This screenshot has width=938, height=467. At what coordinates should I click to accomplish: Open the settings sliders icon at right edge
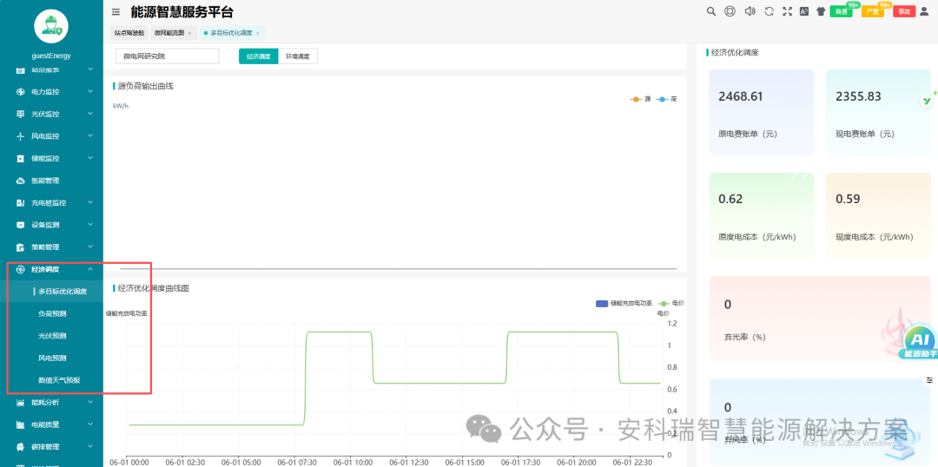pyautogui.click(x=929, y=380)
